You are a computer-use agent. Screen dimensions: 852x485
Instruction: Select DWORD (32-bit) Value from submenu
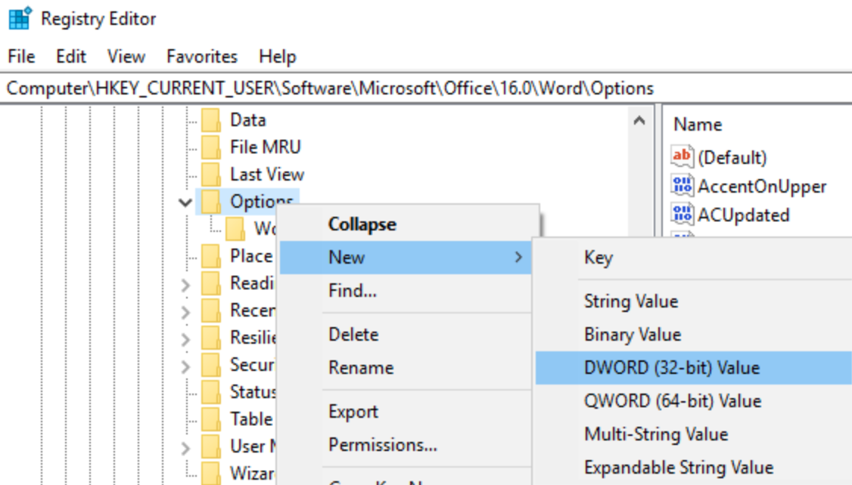pyautogui.click(x=674, y=367)
